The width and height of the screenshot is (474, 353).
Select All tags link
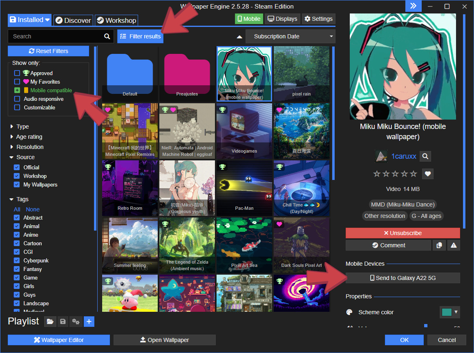point(17,209)
